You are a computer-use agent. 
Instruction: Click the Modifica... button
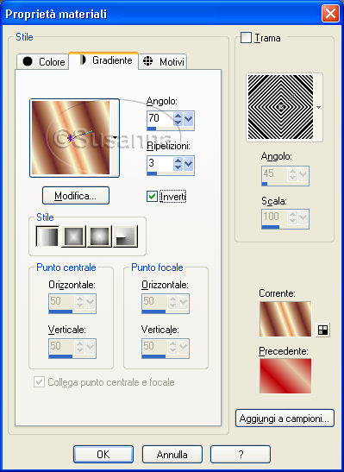pyautogui.click(x=76, y=196)
